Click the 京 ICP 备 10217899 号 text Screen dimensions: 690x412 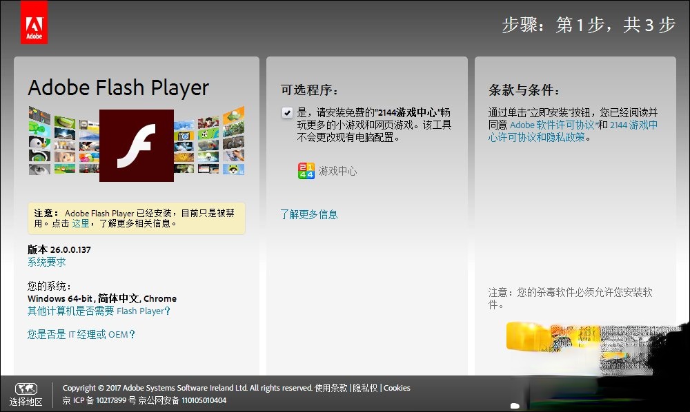(99, 400)
